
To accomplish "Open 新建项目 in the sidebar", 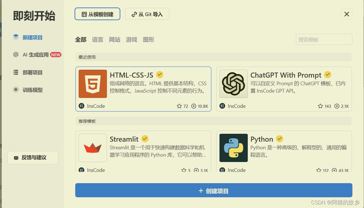I will click(x=33, y=37).
